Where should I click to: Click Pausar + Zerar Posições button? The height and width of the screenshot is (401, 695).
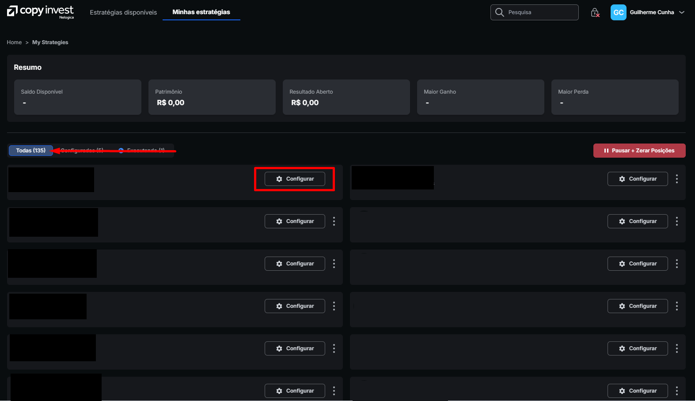click(639, 151)
